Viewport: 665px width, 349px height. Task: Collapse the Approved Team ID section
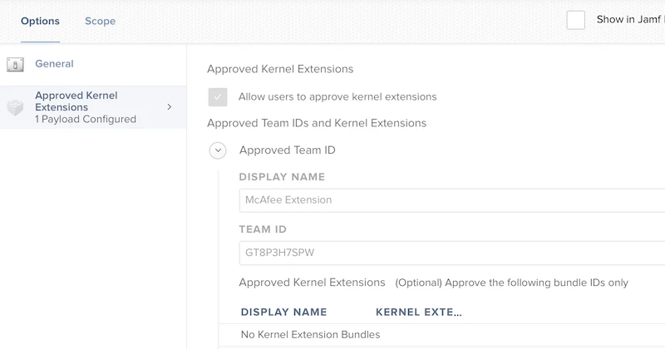[x=218, y=150]
